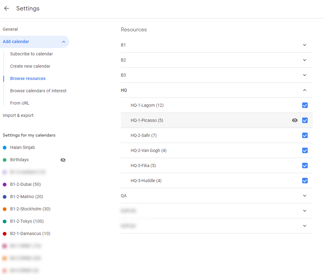Switch to the General settings section
The height and width of the screenshot is (275, 324).
[x=10, y=29]
